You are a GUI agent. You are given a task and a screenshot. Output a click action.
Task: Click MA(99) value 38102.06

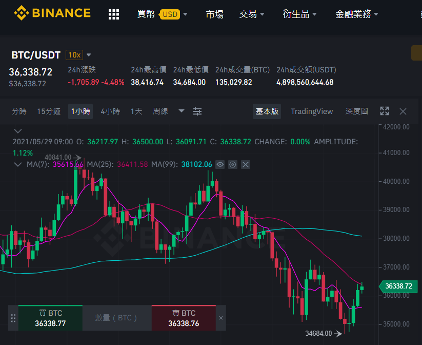tap(197, 164)
